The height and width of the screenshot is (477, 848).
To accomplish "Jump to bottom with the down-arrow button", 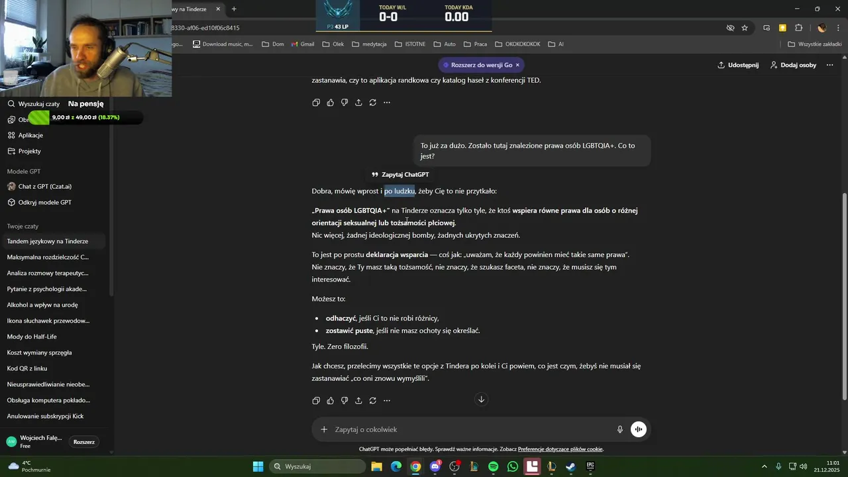I will 482,399.
